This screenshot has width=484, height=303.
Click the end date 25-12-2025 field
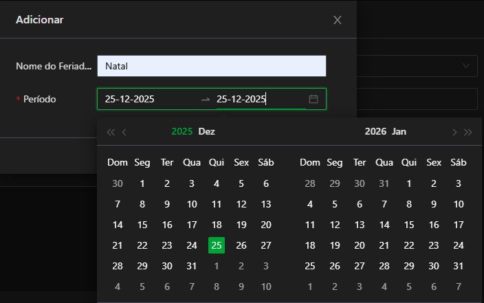[261, 99]
